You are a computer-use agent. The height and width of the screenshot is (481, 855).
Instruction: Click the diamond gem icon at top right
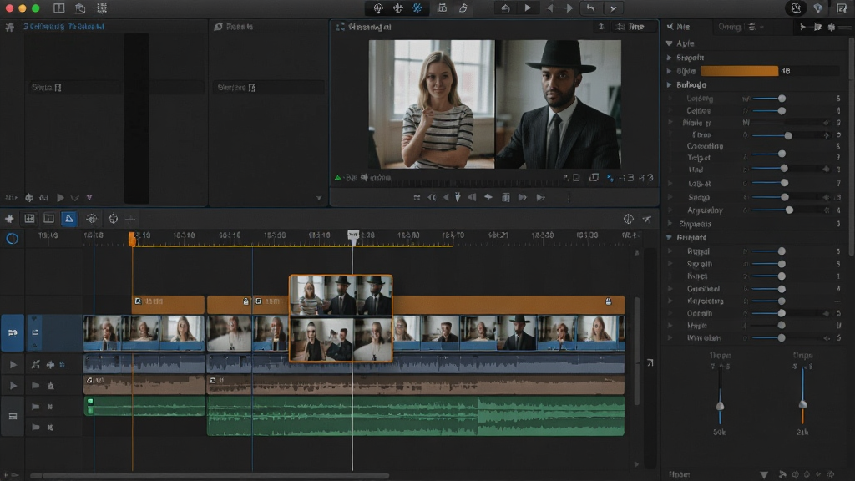coord(818,8)
